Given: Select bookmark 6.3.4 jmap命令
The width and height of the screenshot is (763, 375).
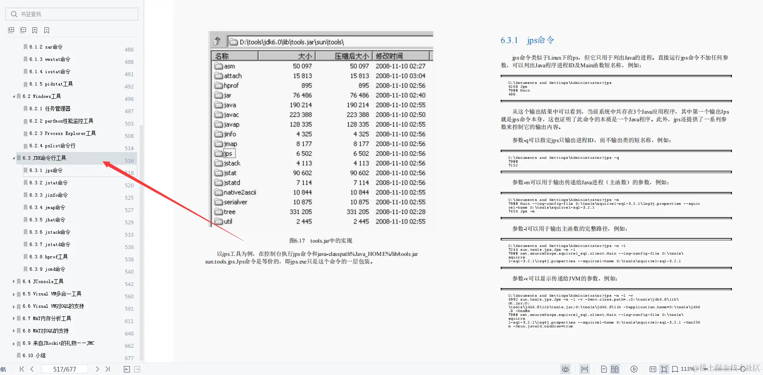Looking at the screenshot, I should point(47,208).
